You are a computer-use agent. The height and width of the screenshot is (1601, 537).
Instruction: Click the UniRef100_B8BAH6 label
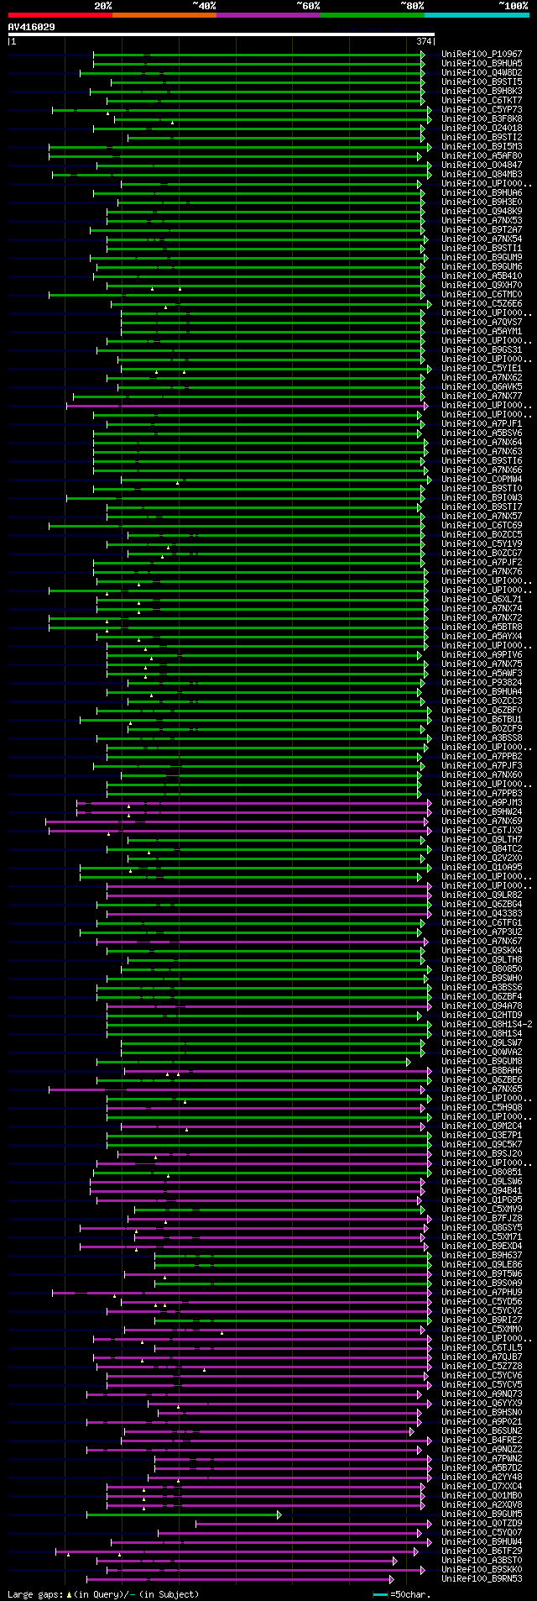(482, 1070)
